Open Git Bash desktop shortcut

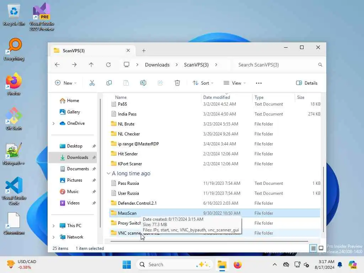pos(14,119)
